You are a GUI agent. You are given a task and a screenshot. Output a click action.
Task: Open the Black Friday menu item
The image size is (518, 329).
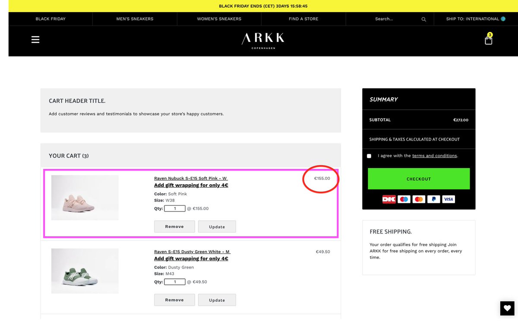51,19
